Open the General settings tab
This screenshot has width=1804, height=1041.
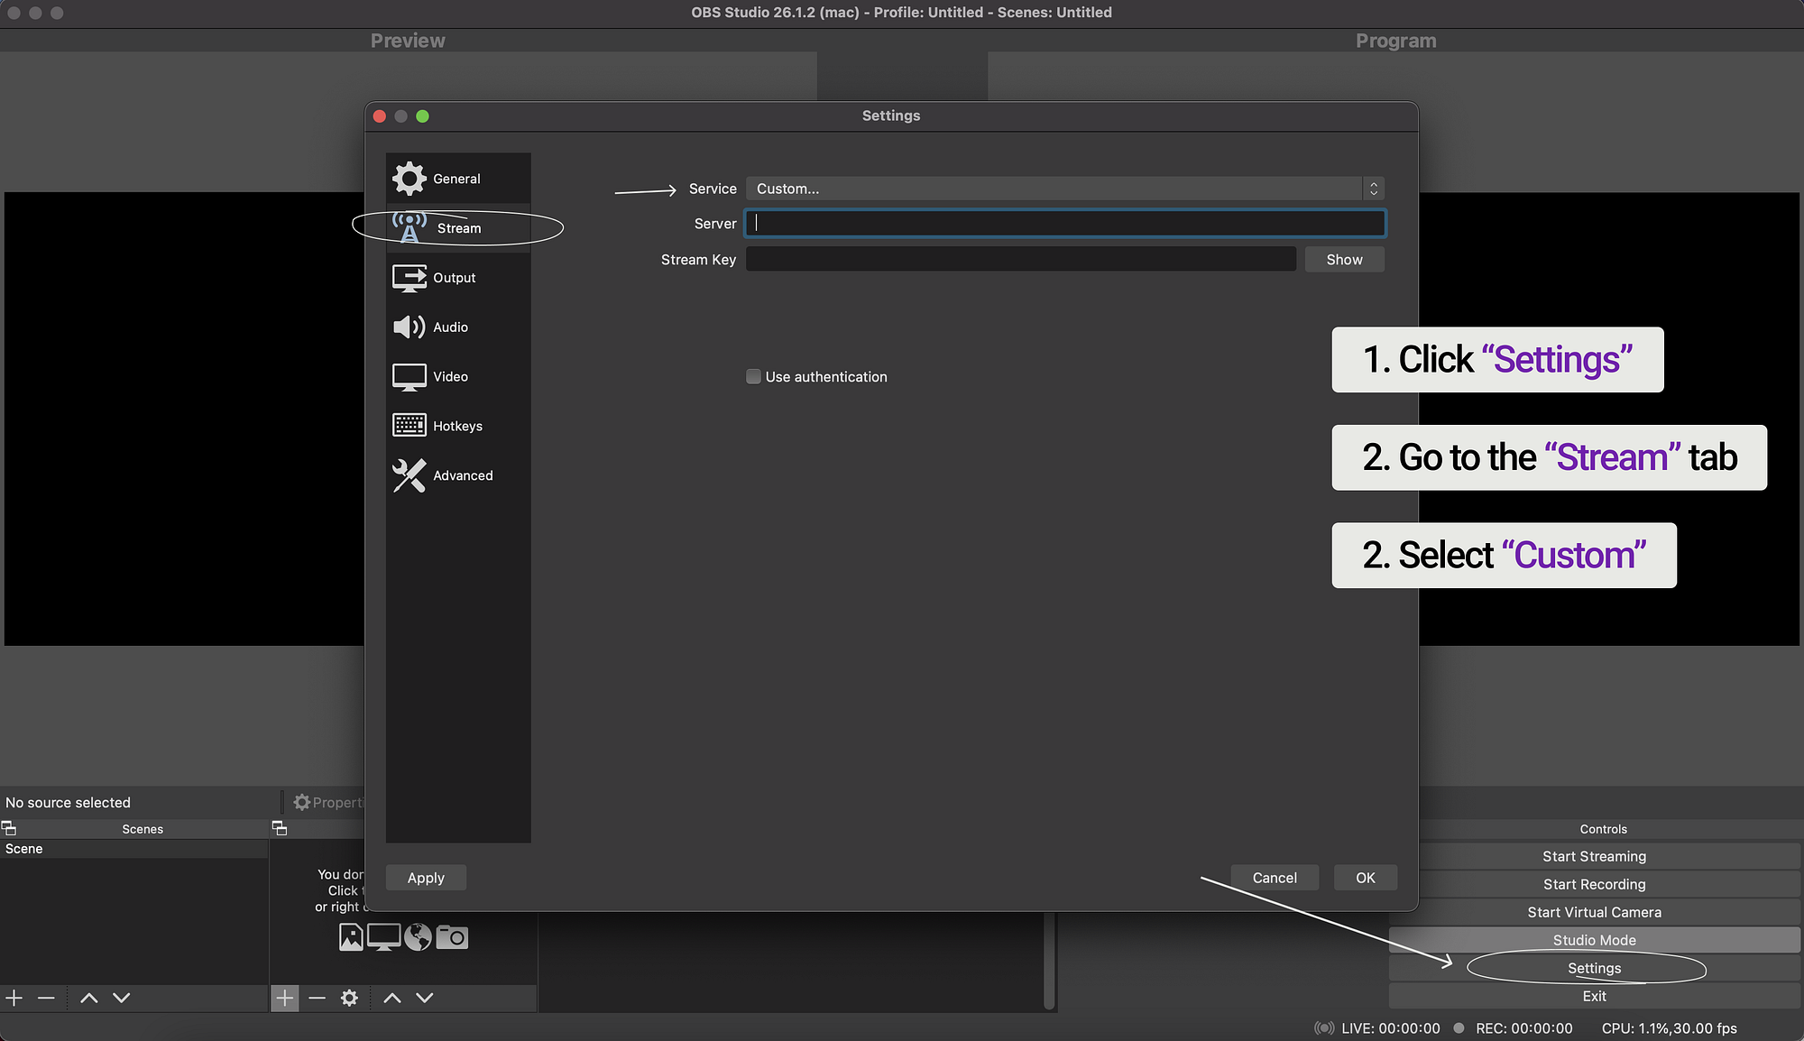pyautogui.click(x=458, y=179)
